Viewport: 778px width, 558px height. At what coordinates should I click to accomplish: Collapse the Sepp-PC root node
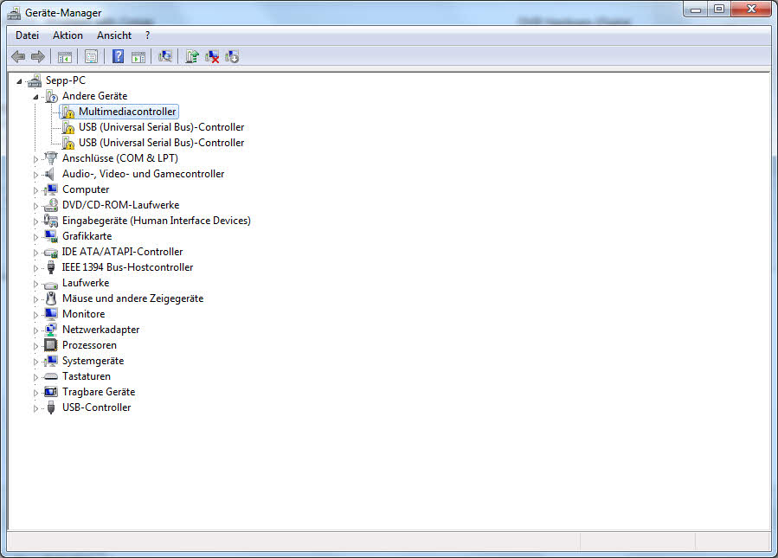(x=19, y=80)
